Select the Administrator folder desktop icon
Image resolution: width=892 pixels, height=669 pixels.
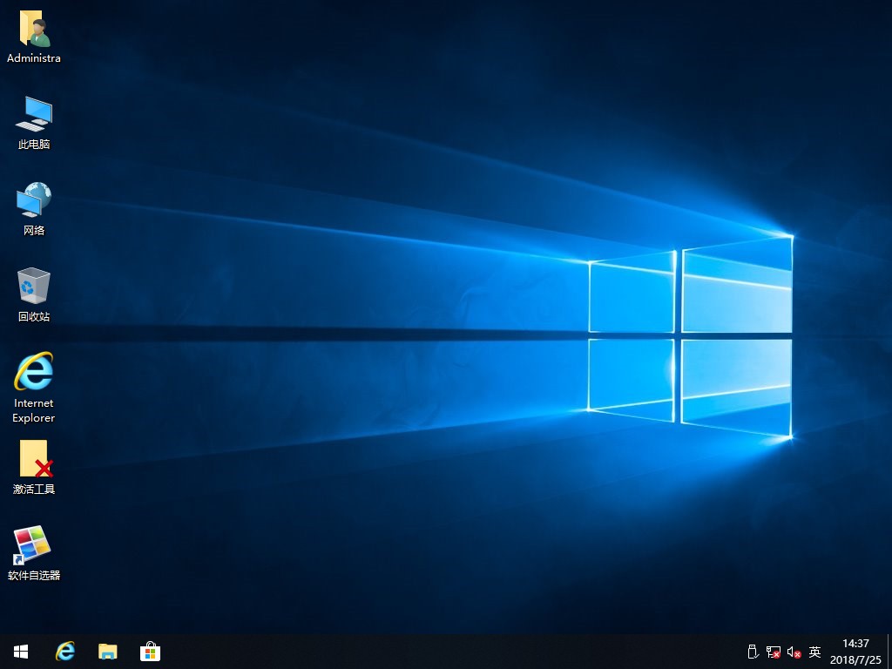(x=34, y=37)
